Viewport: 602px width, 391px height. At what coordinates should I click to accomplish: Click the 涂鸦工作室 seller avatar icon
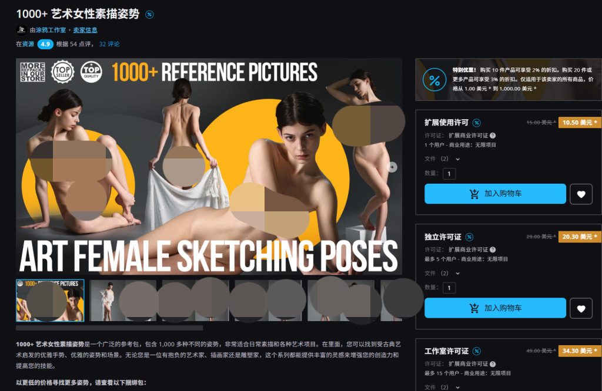click(x=21, y=30)
